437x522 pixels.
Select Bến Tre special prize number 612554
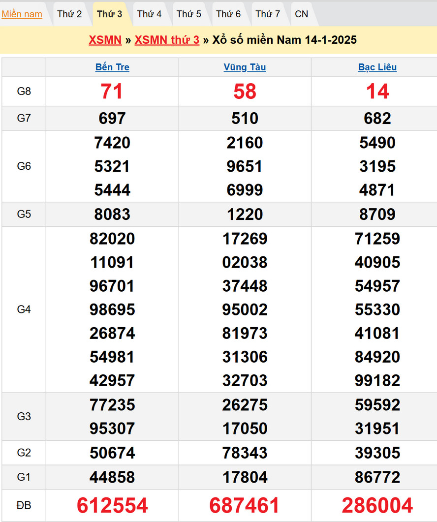(112, 505)
